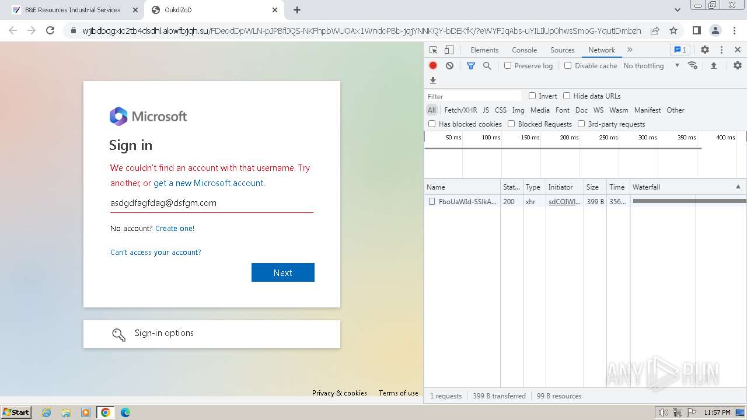Click the volume tray icon
The image size is (747, 420).
click(x=664, y=412)
